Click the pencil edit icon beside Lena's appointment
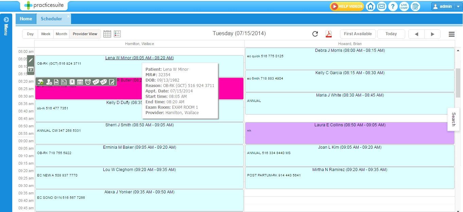463x212 pixels. 31,60
